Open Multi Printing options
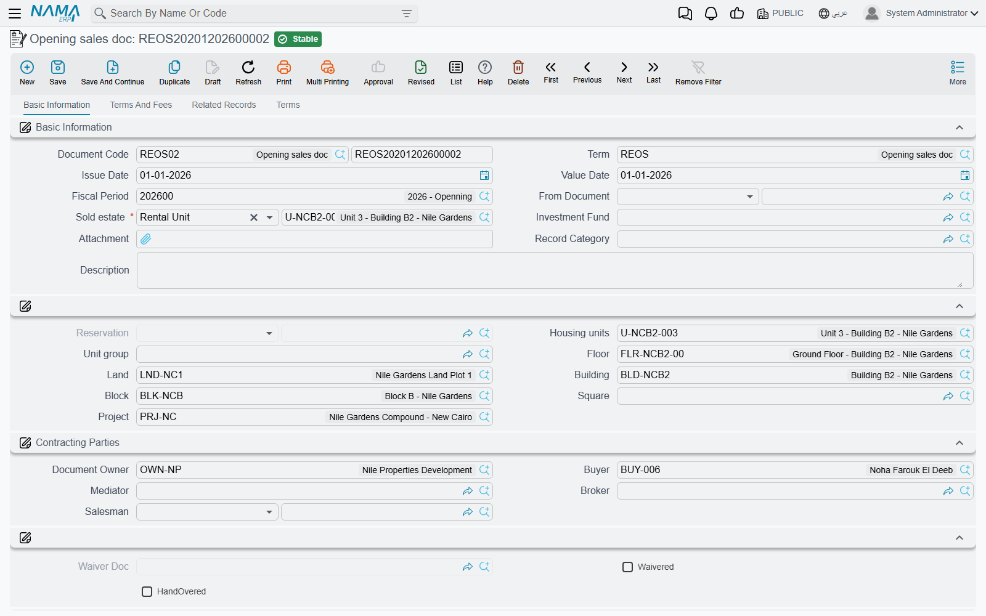This screenshot has width=986, height=616. pos(327,73)
